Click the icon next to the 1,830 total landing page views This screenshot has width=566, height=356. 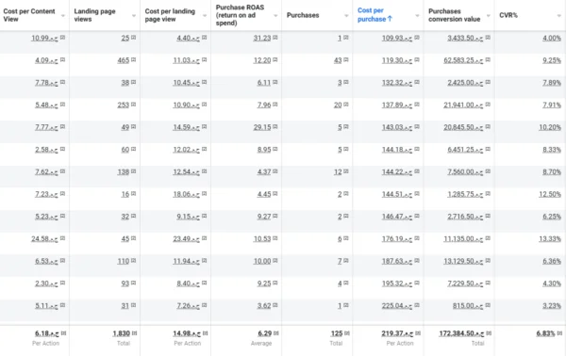tap(134, 333)
